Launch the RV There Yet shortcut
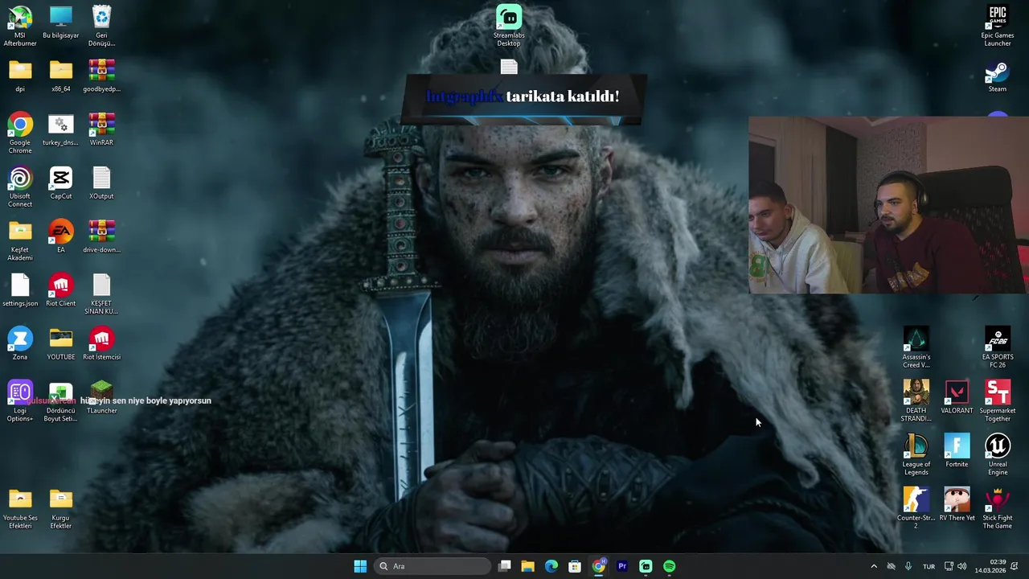This screenshot has height=579, width=1029. tap(957, 505)
